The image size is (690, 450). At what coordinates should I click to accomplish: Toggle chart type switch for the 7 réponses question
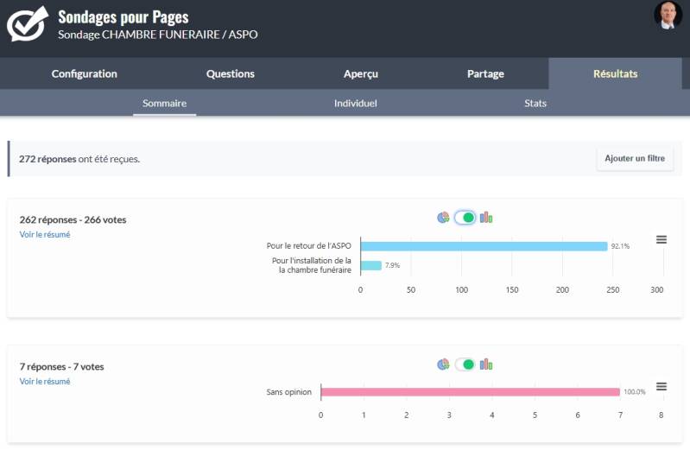pyautogui.click(x=465, y=364)
